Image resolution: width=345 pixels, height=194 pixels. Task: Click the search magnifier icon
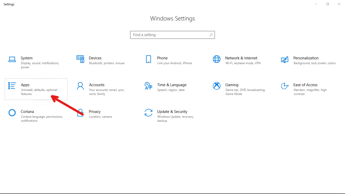tap(211, 35)
